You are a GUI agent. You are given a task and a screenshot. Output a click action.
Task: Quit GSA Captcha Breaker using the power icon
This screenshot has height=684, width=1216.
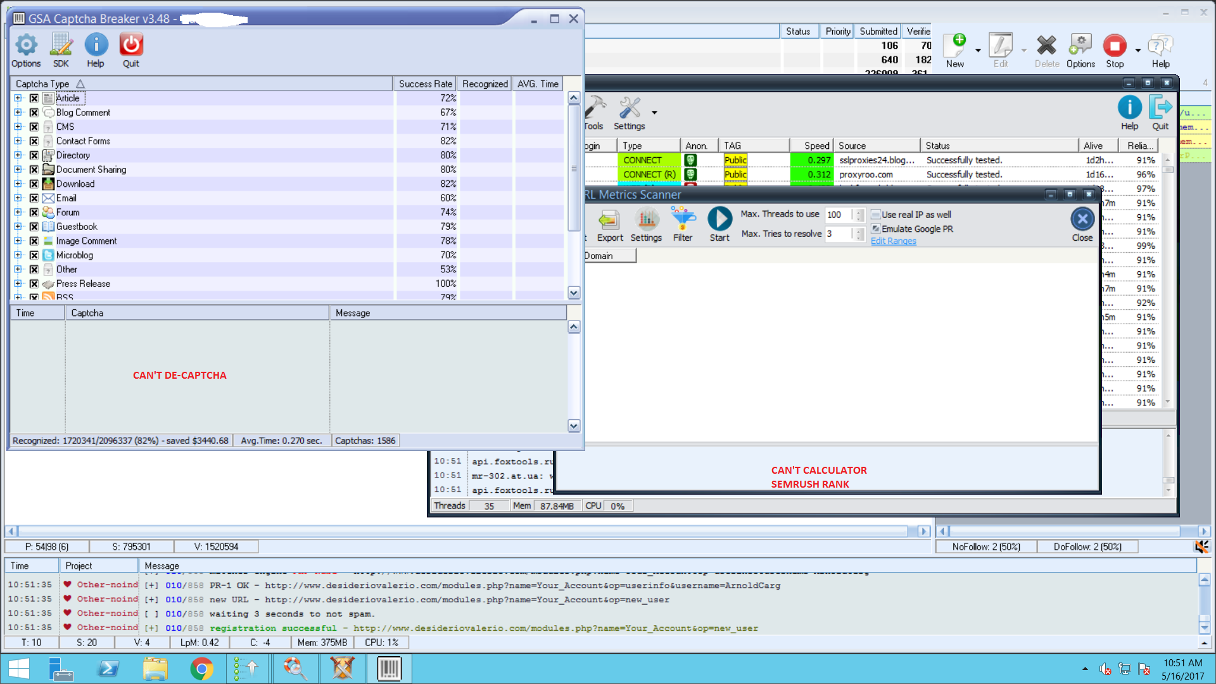(x=131, y=51)
